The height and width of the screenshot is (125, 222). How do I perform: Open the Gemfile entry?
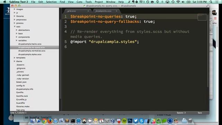(x=20, y=92)
